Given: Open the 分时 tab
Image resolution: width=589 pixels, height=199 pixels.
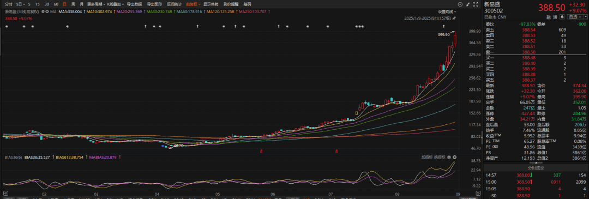Looking at the screenshot, I should click(x=8, y=4).
